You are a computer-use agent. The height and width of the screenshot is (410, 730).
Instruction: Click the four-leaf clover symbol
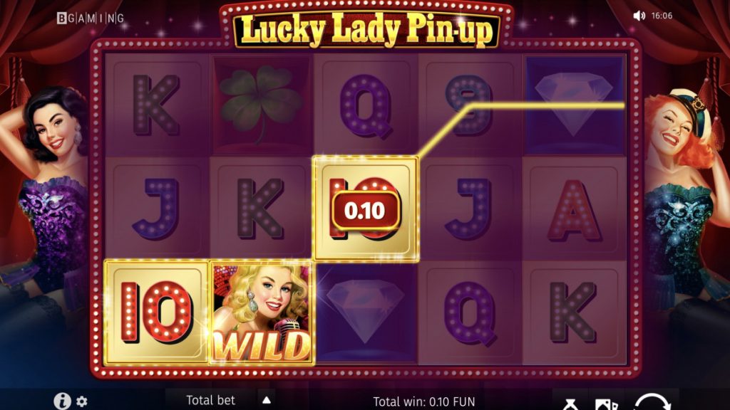[261, 104]
